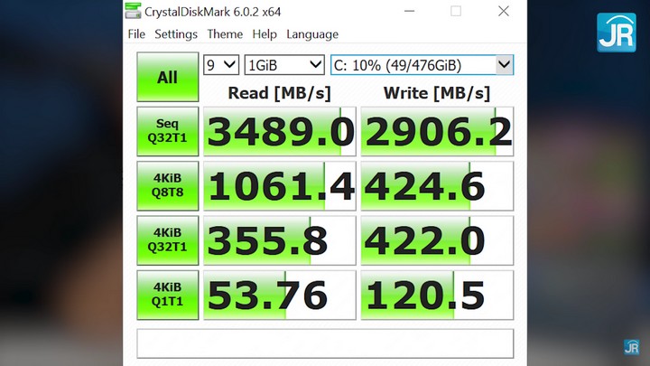The image size is (650, 366).
Task: Select the Seq read result 3489.0
Action: pyautogui.click(x=279, y=132)
